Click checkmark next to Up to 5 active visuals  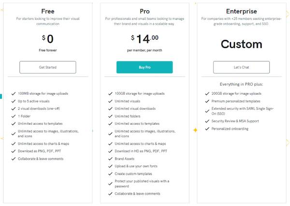[x=14, y=101]
